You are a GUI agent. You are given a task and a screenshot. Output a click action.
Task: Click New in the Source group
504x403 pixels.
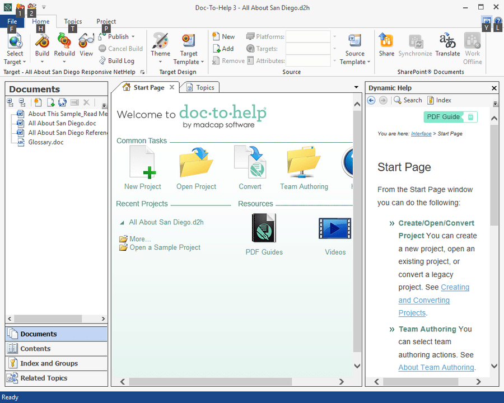point(223,36)
